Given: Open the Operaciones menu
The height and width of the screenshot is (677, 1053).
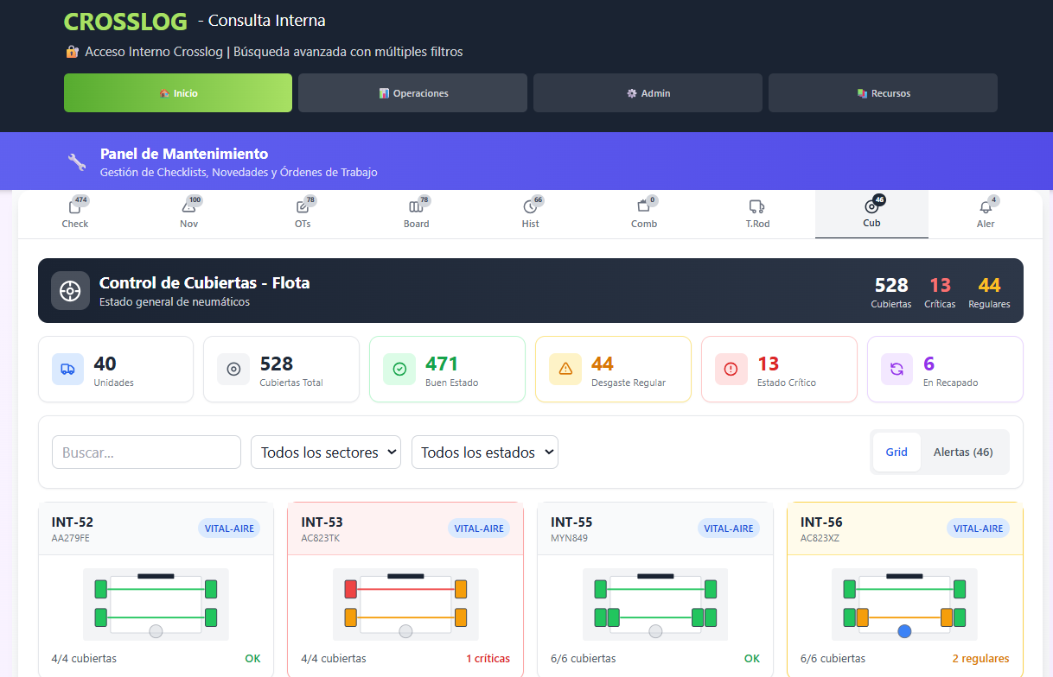Looking at the screenshot, I should click(x=412, y=93).
